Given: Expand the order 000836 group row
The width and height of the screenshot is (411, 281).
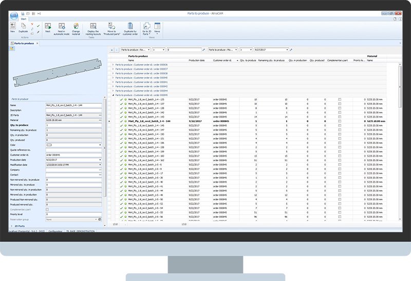Looking at the screenshot, I should point(113,65).
